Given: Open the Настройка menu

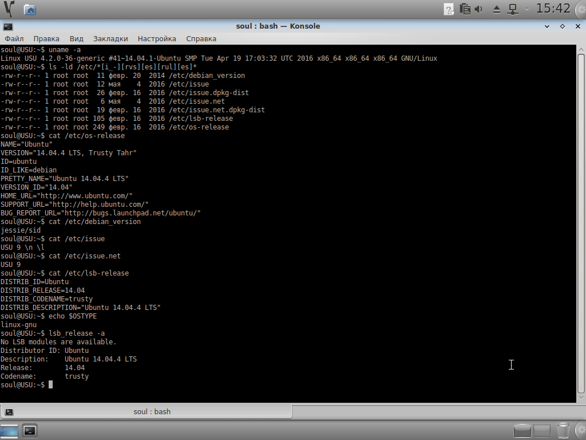Looking at the screenshot, I should (x=157, y=38).
